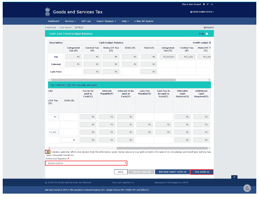Expand the Search Taxpayer menu
The width and height of the screenshot is (259, 197).
(x=106, y=21)
